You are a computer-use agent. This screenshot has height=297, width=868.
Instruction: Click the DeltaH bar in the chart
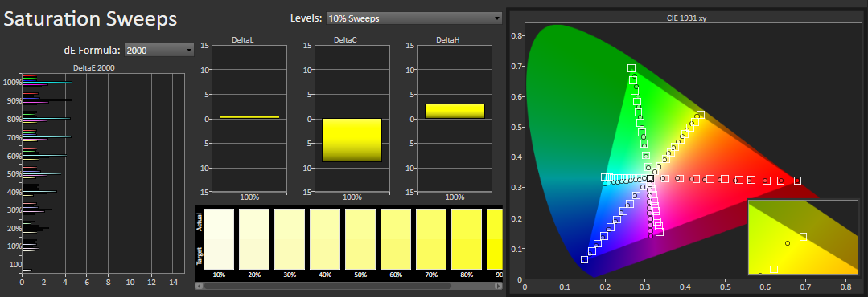coord(455,111)
